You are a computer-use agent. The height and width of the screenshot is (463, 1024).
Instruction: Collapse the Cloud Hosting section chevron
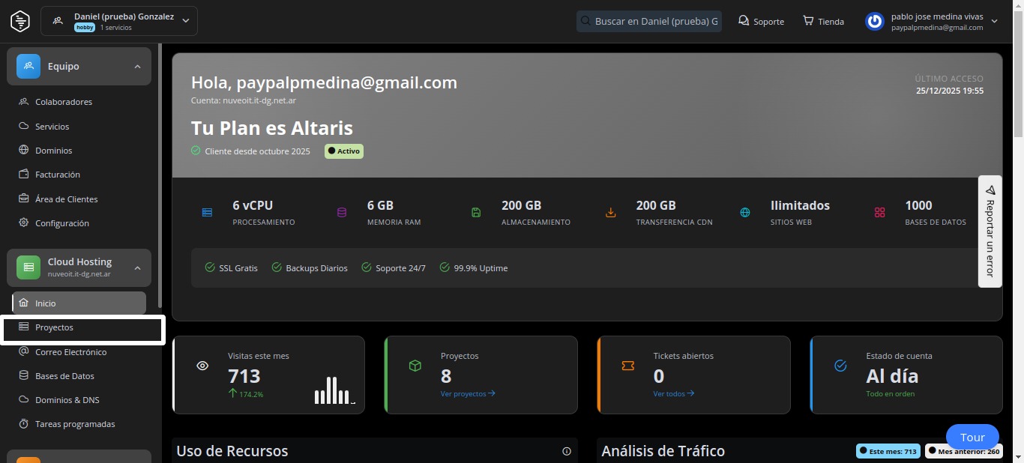137,267
